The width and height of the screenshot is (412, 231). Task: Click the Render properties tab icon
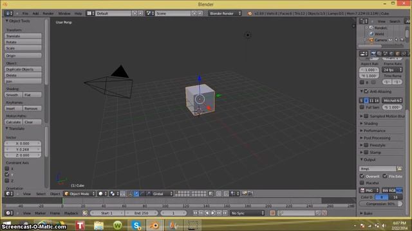click(x=373, y=54)
